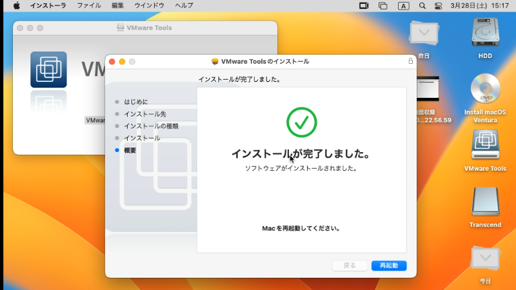Close the VMware Tools installer window
The height and width of the screenshot is (290, 516).
pos(112,61)
